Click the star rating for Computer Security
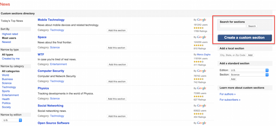The width and height of the screenshot is (276, 126). tap(199, 79)
